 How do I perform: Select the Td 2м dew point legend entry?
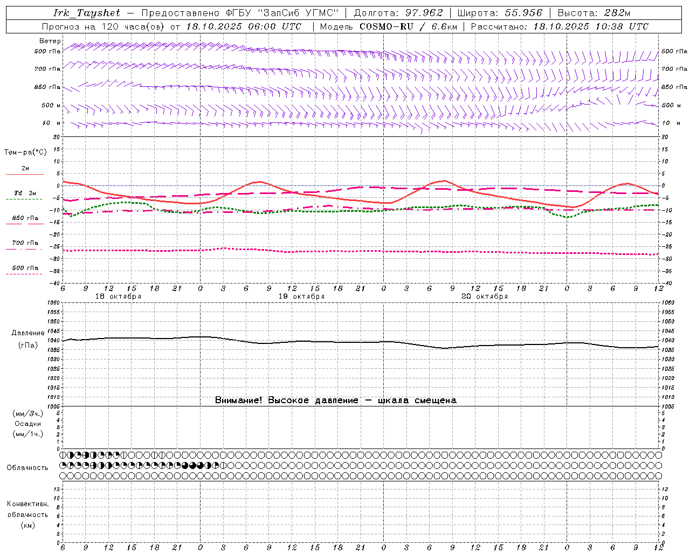(x=25, y=193)
